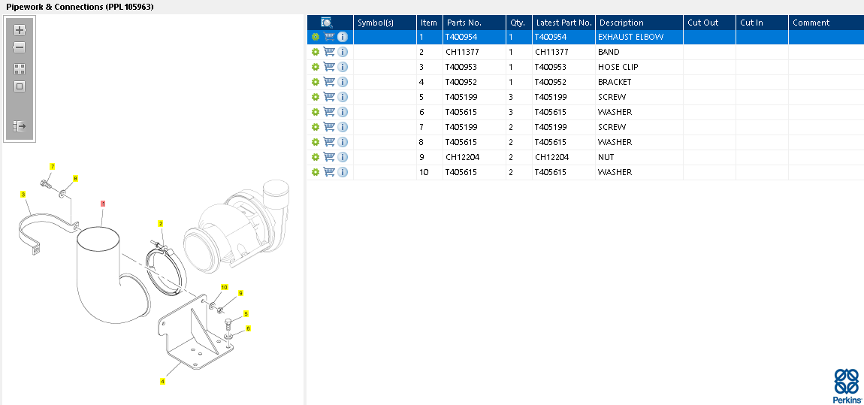This screenshot has height=405, width=864.
Task: Show info for item 8 WASHER
Action: click(x=343, y=142)
